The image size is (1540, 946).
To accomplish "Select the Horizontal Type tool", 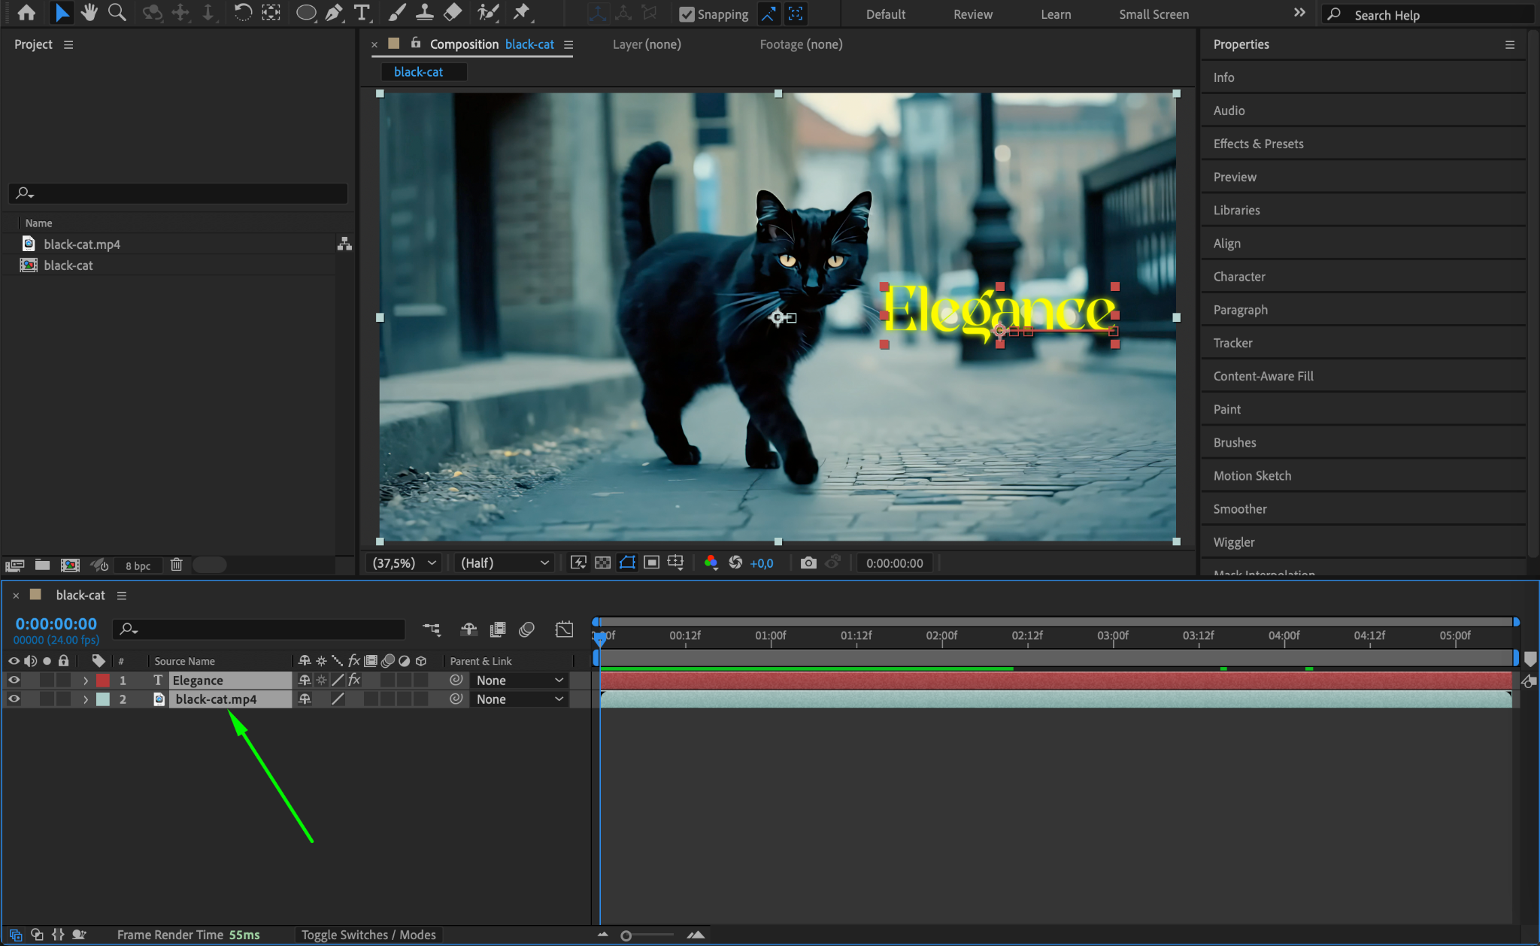I will (362, 13).
